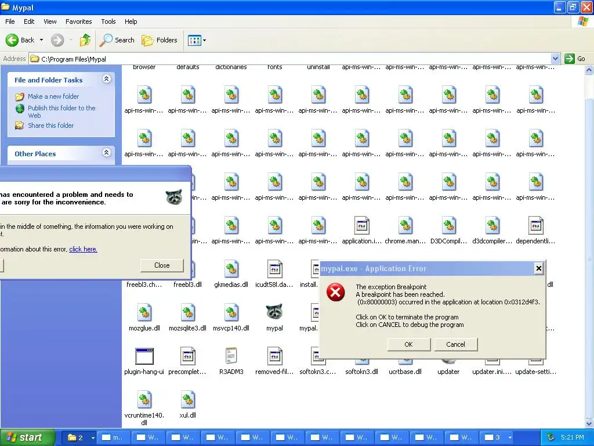This screenshot has width=594, height=446.
Task: Open the Help menu
Action: [x=131, y=21]
